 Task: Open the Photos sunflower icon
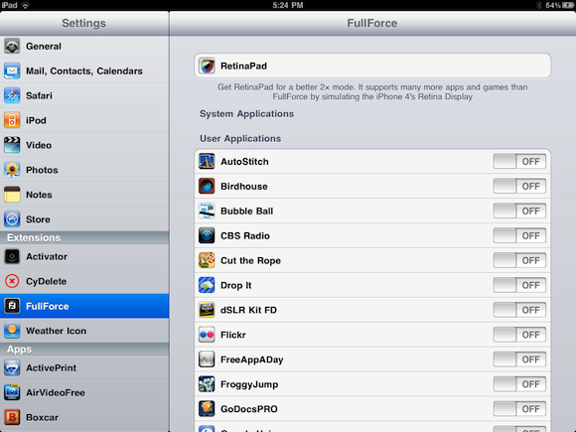[12, 170]
